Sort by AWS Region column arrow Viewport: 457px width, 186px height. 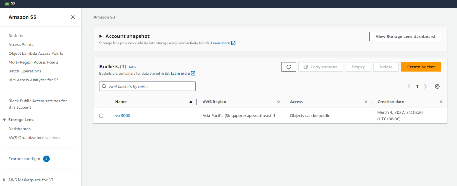tap(278, 102)
